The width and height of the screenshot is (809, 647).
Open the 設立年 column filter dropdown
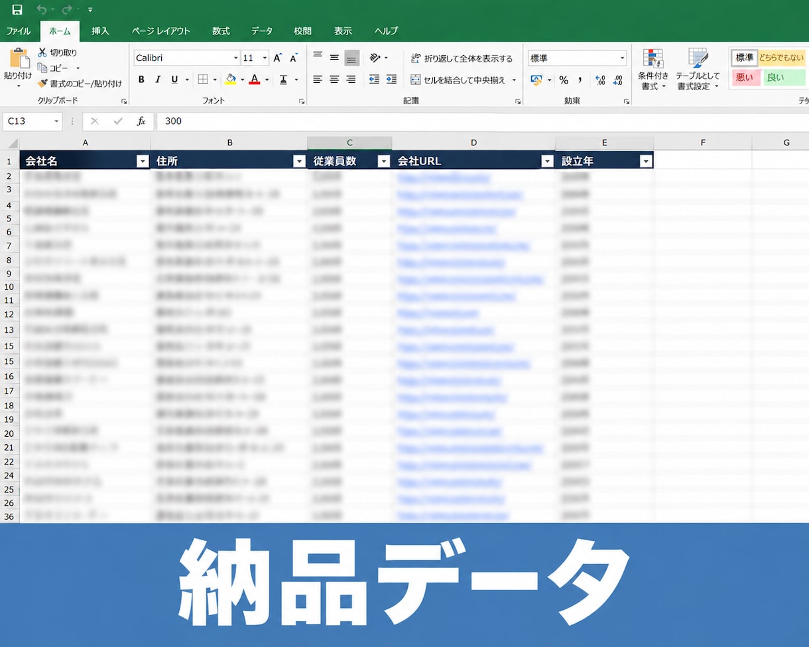click(x=646, y=161)
